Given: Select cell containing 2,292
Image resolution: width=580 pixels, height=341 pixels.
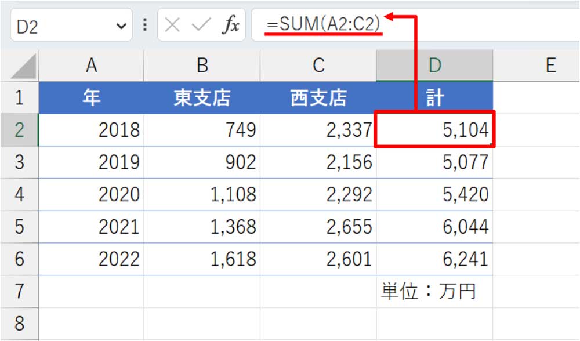Looking at the screenshot, I should [318, 194].
